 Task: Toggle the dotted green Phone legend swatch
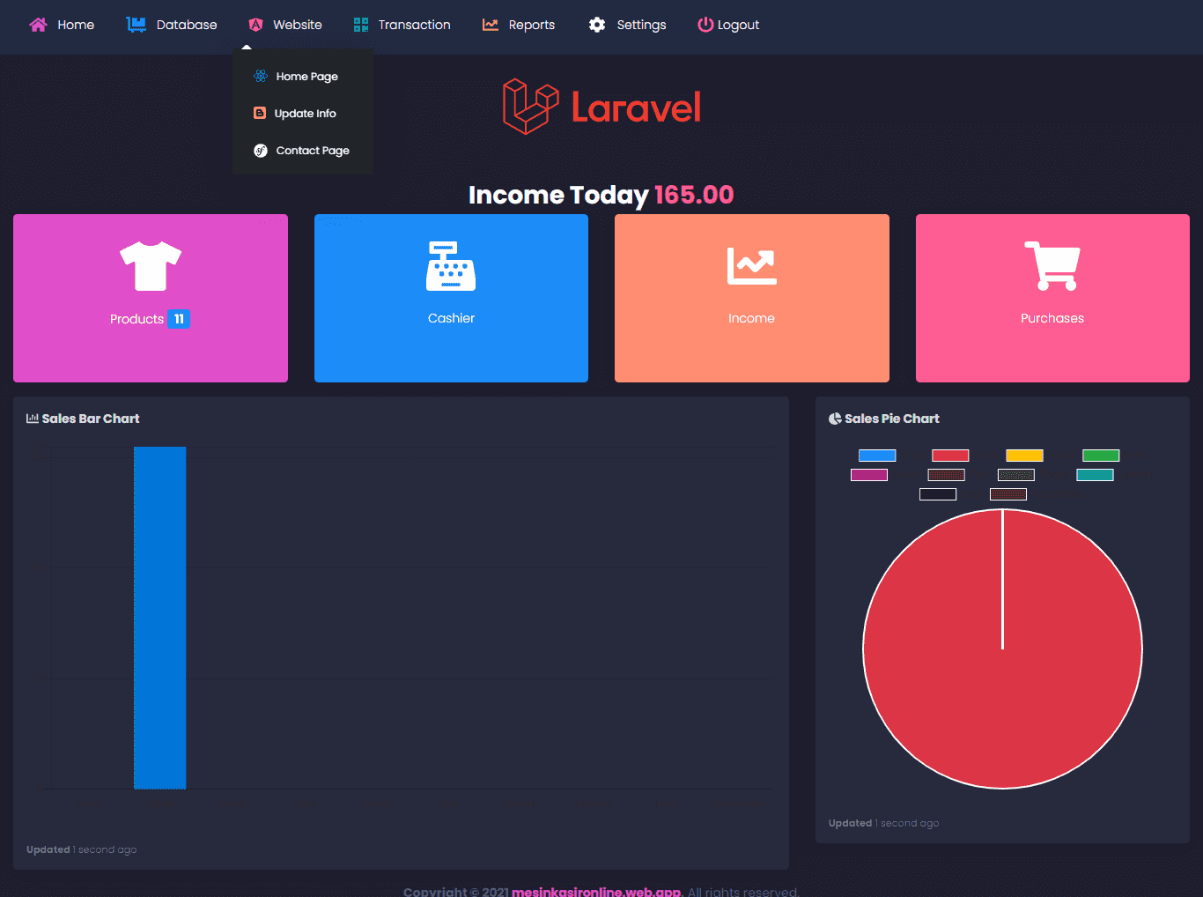(x=1015, y=475)
